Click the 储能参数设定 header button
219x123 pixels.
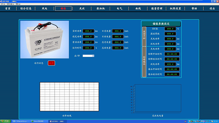coord(161,24)
